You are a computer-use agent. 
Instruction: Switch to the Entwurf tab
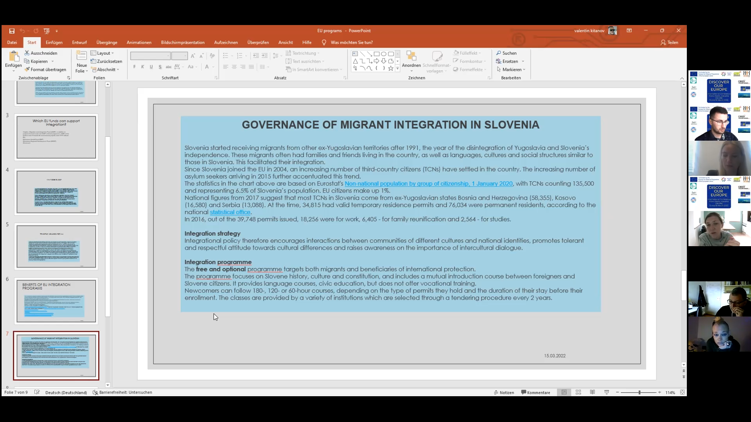79,42
